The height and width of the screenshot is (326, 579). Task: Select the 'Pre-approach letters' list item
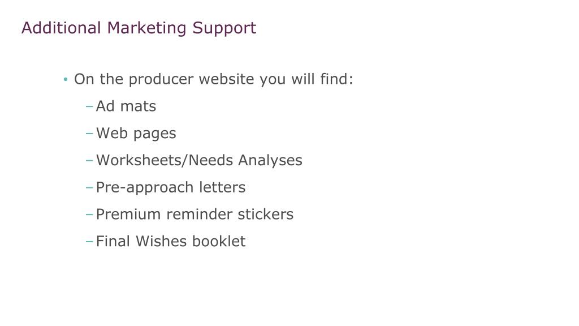pos(171,188)
